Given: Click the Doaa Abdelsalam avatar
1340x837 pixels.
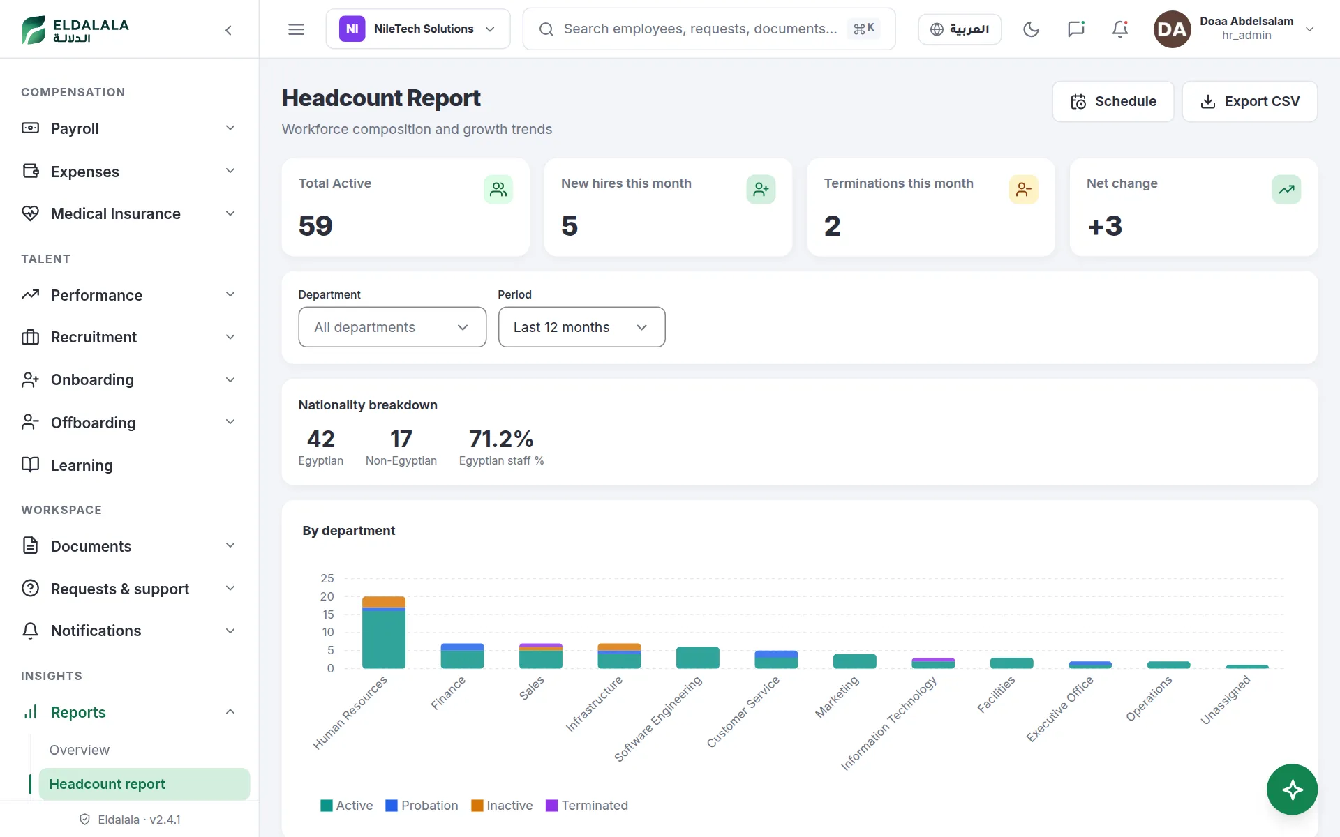Looking at the screenshot, I should click(x=1172, y=29).
